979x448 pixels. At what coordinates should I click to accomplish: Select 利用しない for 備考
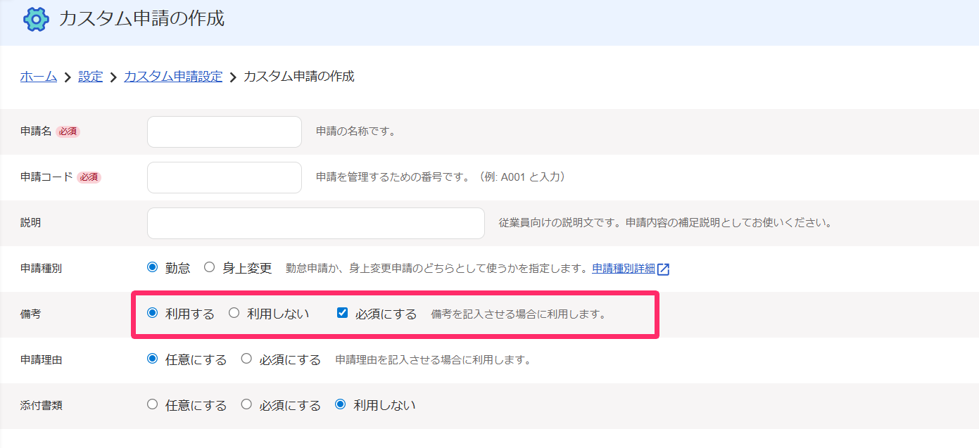click(234, 313)
